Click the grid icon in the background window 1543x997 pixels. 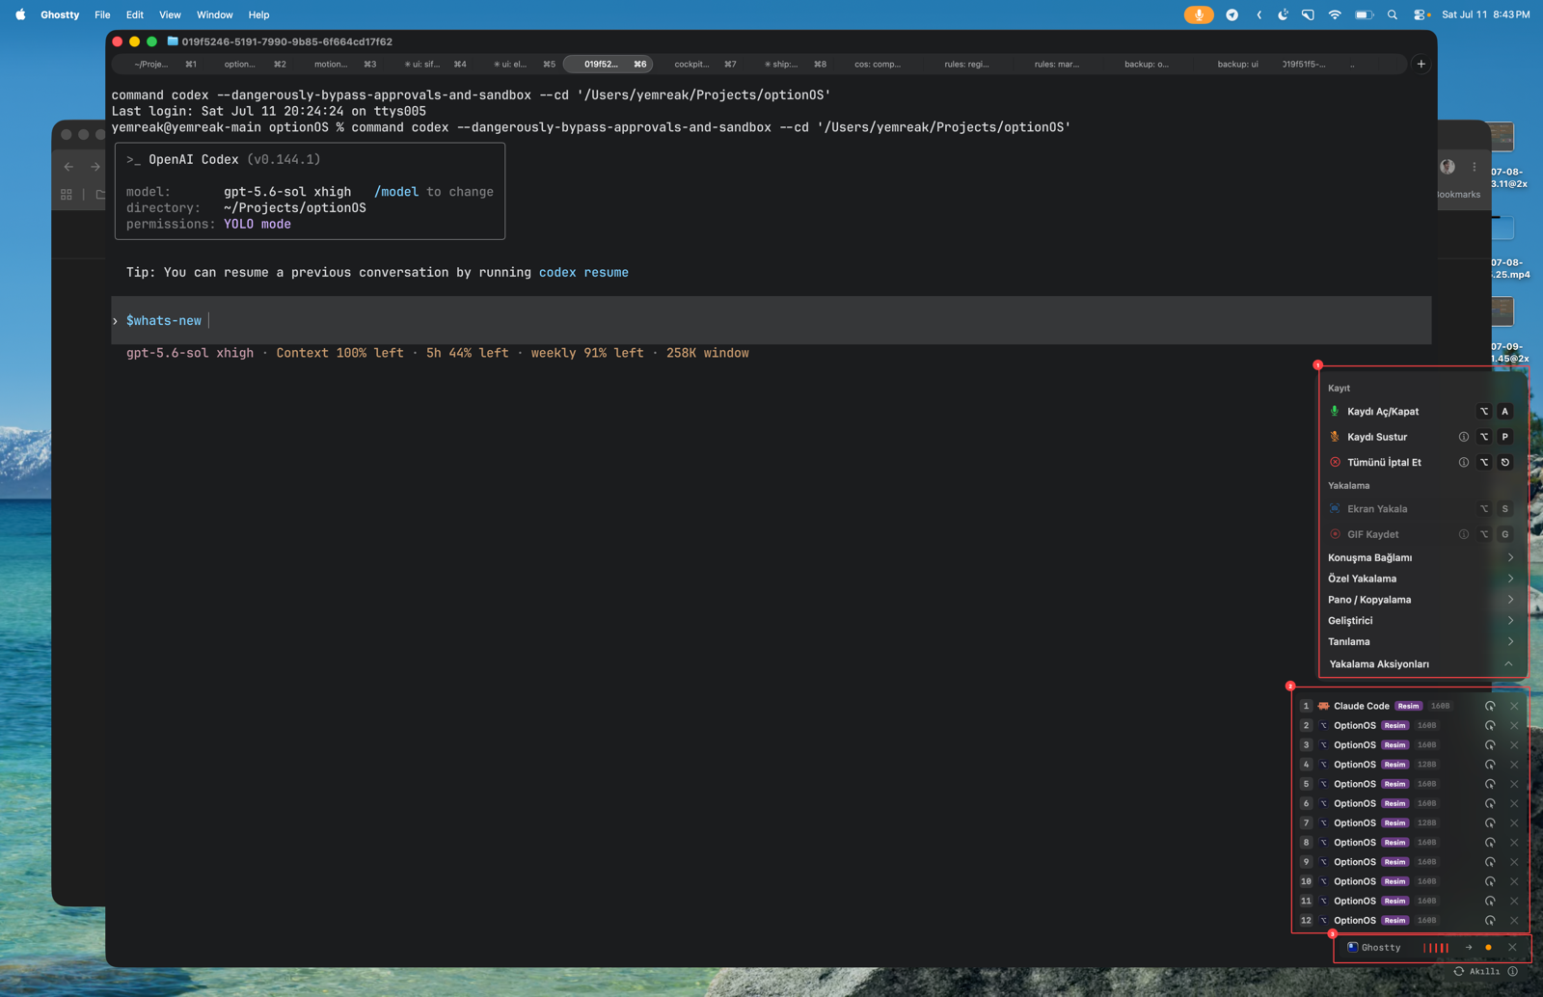(x=67, y=194)
